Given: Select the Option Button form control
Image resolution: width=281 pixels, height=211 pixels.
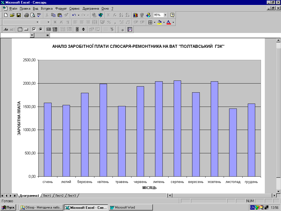Looking at the screenshot, I should coord(41,29).
